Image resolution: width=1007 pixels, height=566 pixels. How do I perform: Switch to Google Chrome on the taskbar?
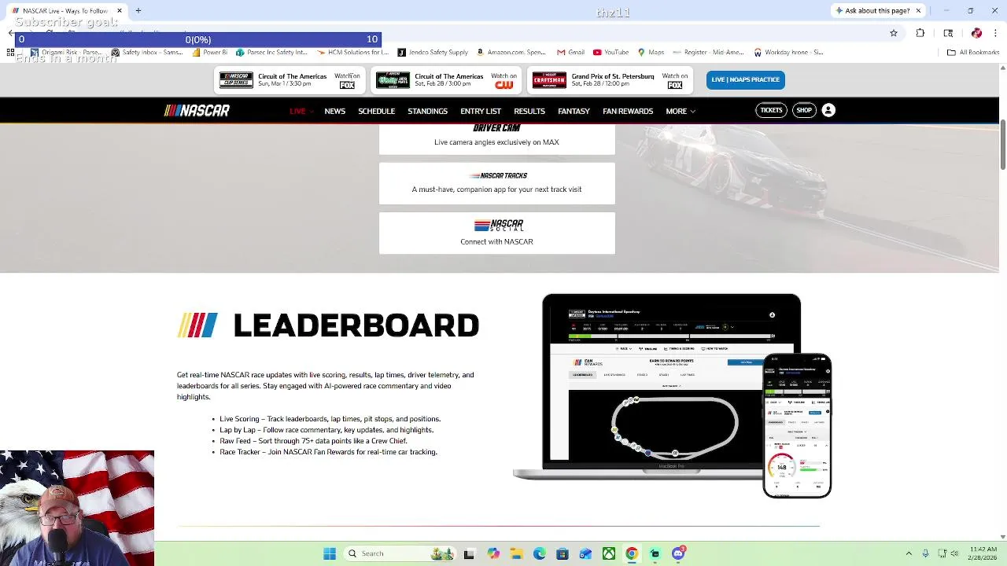coord(632,553)
